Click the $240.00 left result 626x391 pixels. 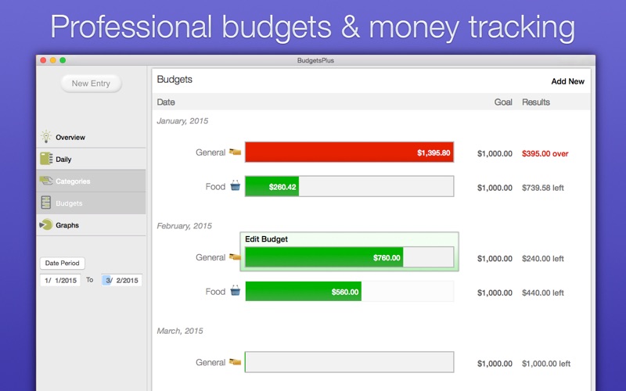542,259
